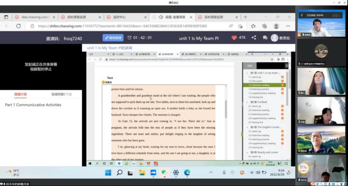Click Sogou input method tray icon
The width and height of the screenshot is (348, 186).
(x=242, y=172)
